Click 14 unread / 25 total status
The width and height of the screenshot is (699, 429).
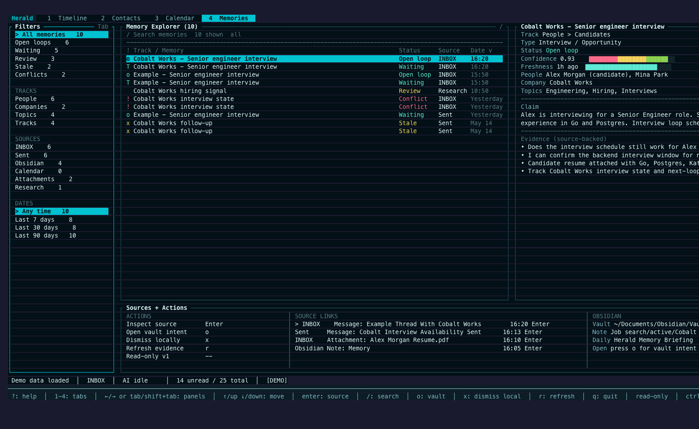[x=212, y=381]
